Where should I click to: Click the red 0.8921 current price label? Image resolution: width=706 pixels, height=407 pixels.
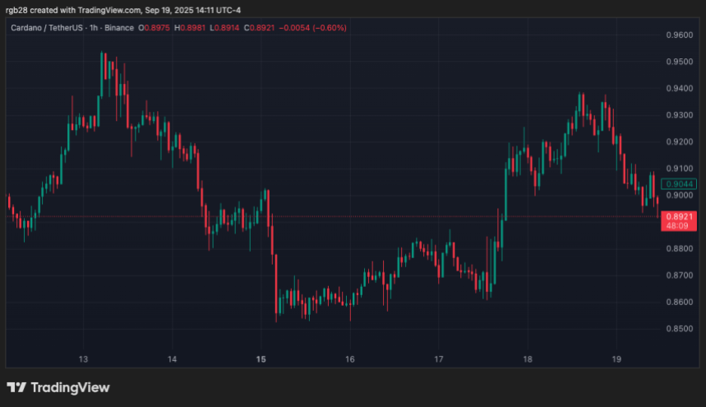pos(679,216)
